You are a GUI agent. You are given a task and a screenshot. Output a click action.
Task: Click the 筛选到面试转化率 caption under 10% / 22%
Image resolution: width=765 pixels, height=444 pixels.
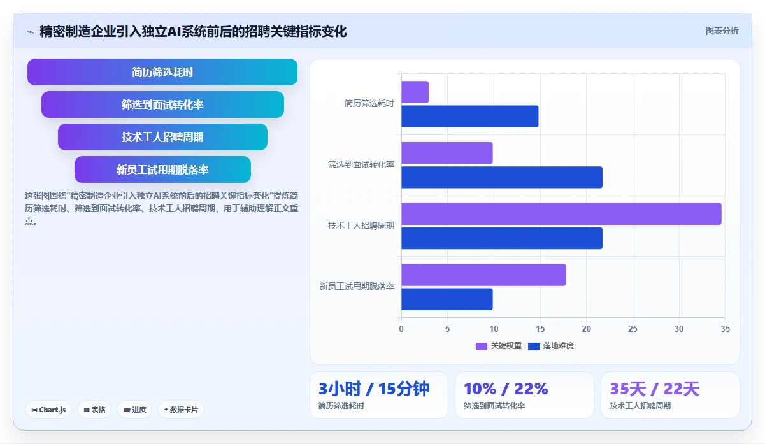[494, 406]
